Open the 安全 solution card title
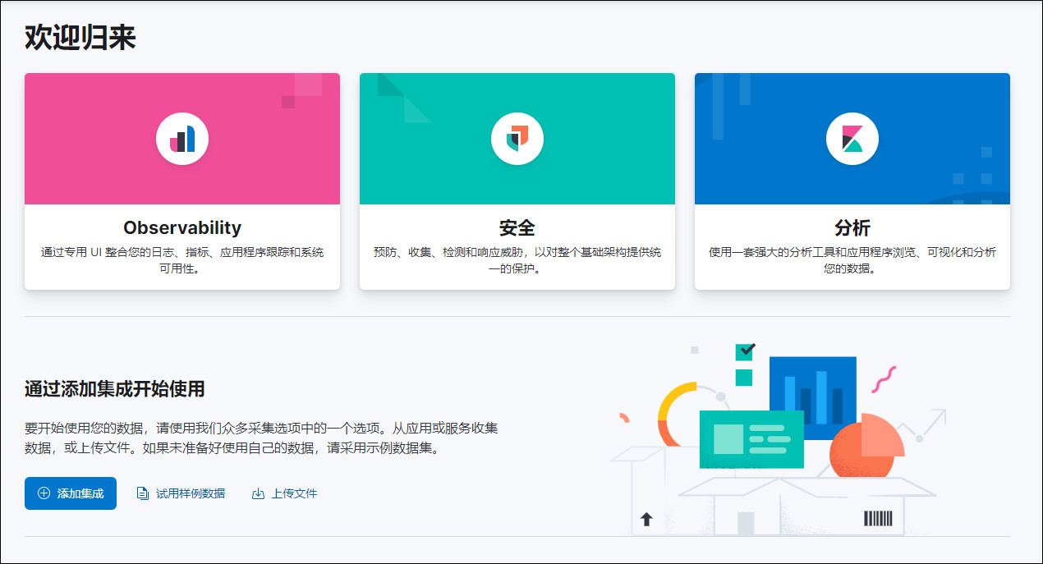This screenshot has height=564, width=1043. [x=517, y=227]
